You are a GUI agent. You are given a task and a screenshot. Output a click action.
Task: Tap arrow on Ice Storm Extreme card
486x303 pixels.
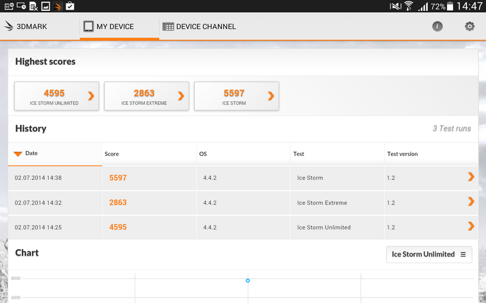[181, 96]
